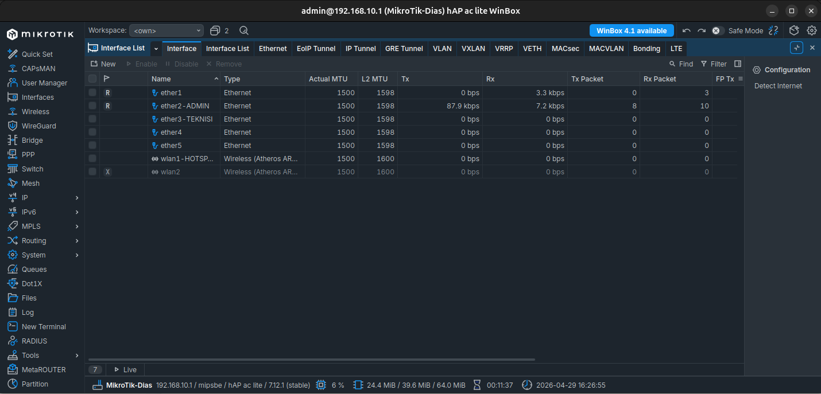Click the Filter button

tap(714, 64)
